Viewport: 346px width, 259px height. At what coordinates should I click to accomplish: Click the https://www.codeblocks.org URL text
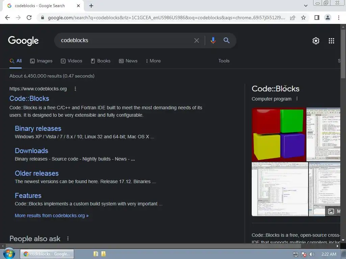[38, 89]
